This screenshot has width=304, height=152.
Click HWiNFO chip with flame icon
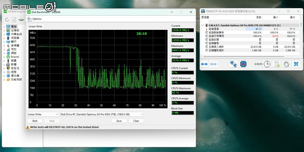[x=243, y=64]
